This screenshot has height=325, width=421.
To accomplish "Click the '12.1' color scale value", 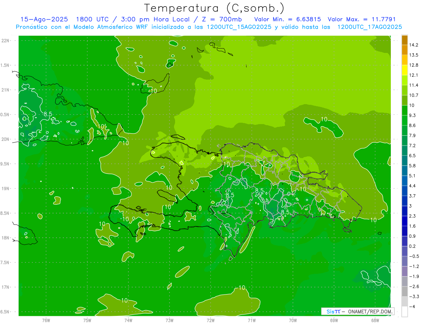I will (414, 75).
